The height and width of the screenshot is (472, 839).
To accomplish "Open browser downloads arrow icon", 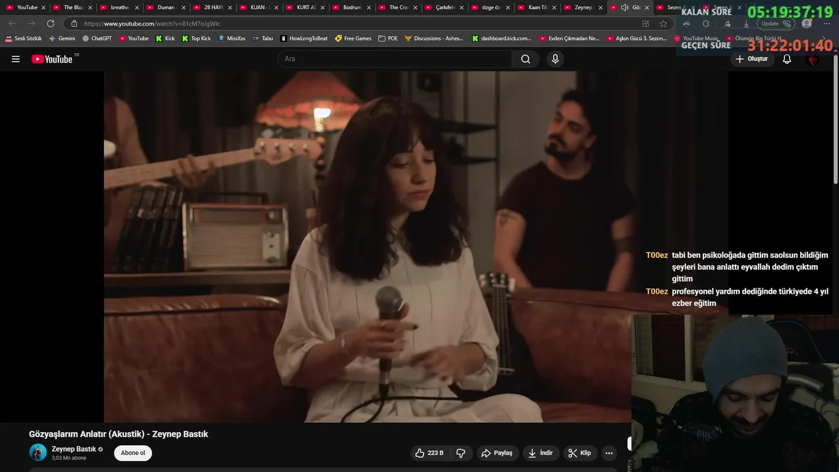I will click(x=746, y=24).
